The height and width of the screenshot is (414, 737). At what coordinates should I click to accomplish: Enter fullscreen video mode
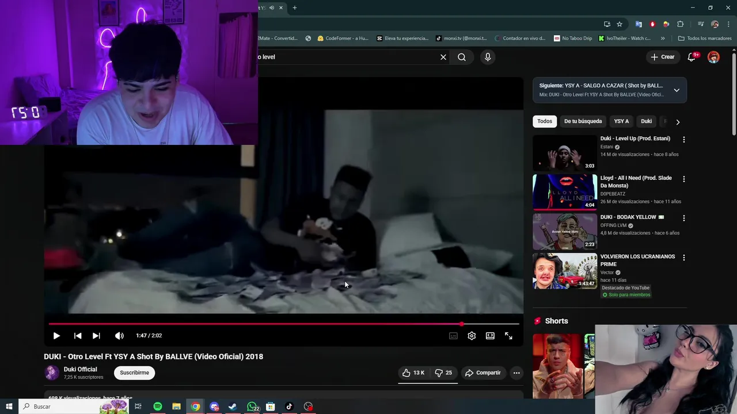pyautogui.click(x=508, y=336)
